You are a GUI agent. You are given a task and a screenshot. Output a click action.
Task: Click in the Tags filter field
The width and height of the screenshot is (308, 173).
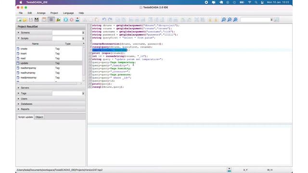click(67, 93)
